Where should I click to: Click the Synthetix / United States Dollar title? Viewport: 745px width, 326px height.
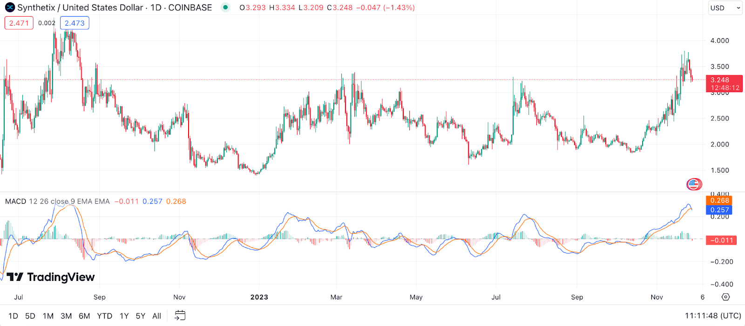(x=80, y=7)
